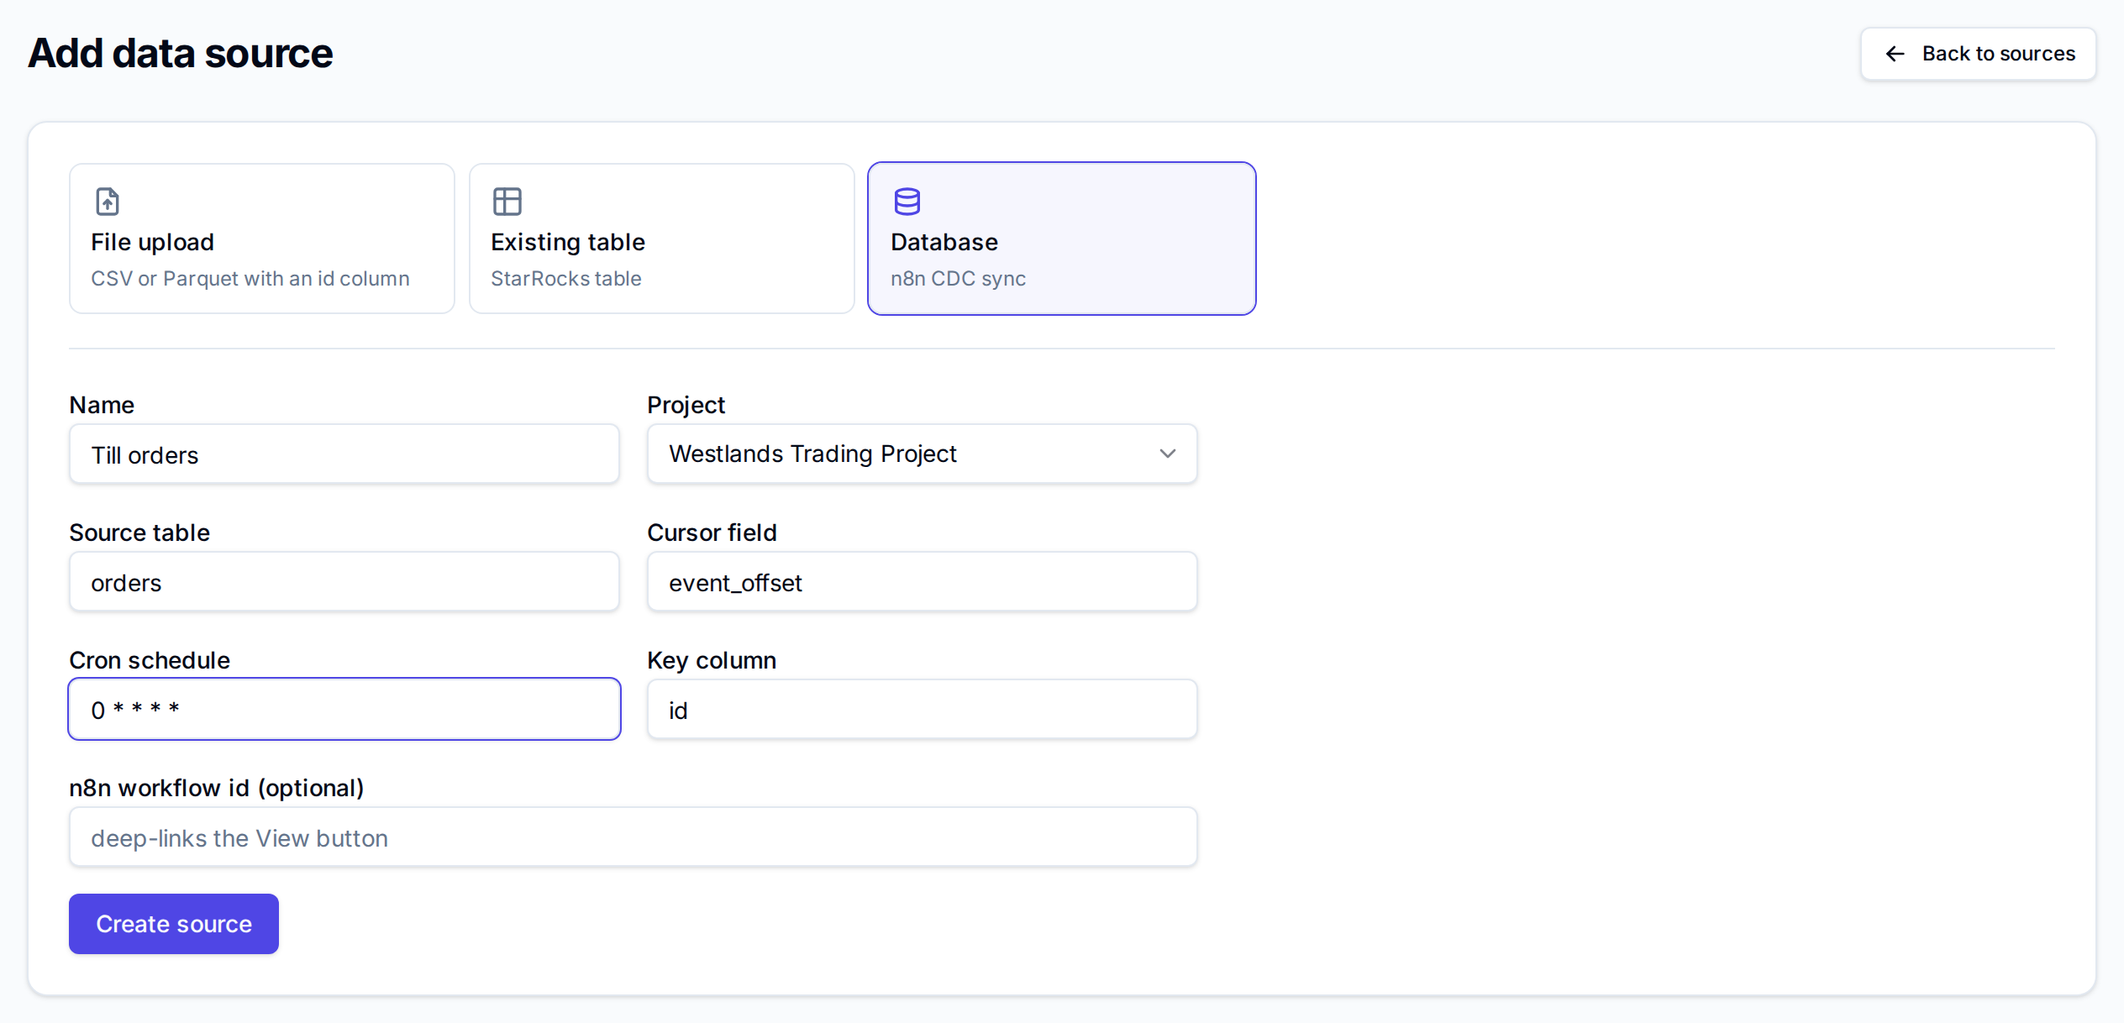This screenshot has height=1023, width=2124.
Task: Click the Project label
Action: point(686,405)
